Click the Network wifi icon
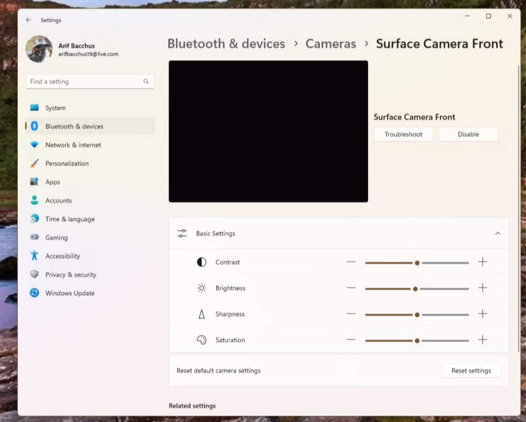The image size is (526, 422). (34, 145)
